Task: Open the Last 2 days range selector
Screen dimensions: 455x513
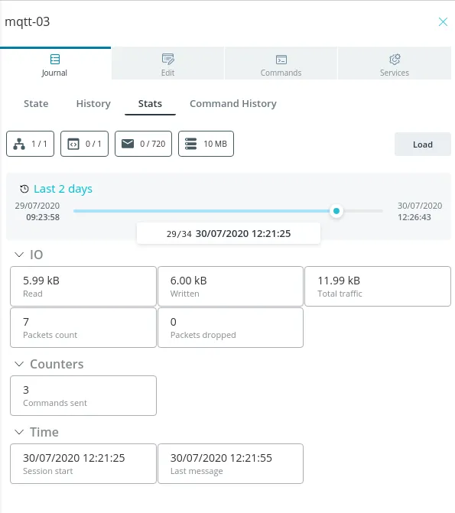Action: [63, 189]
